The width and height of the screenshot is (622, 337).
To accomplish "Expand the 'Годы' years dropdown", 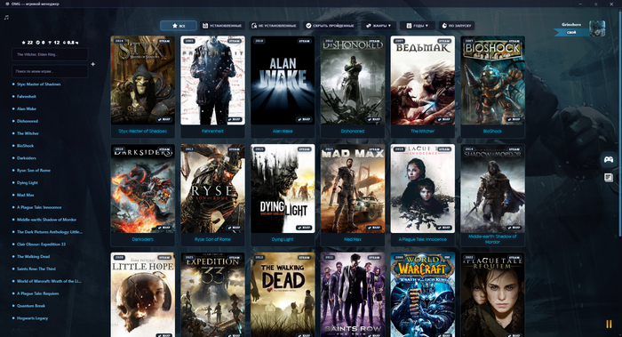I will 418,26.
